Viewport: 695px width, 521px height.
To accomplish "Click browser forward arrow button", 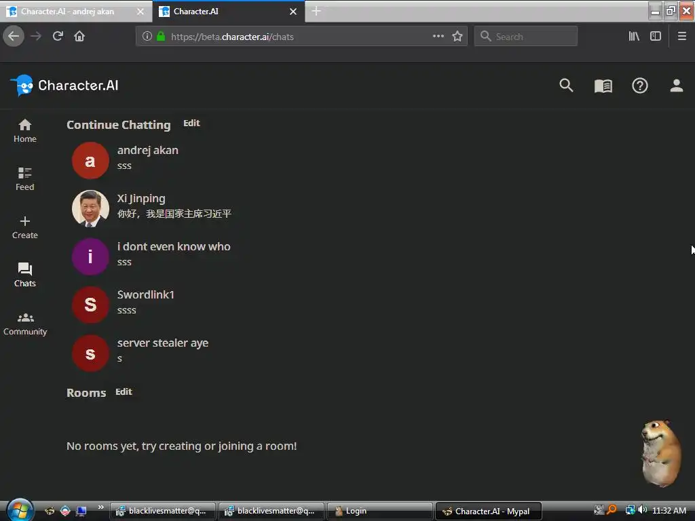I will point(36,36).
